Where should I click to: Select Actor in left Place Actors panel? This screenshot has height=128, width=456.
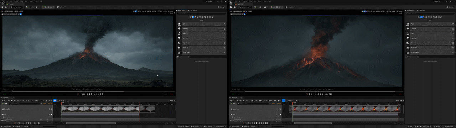202,24
